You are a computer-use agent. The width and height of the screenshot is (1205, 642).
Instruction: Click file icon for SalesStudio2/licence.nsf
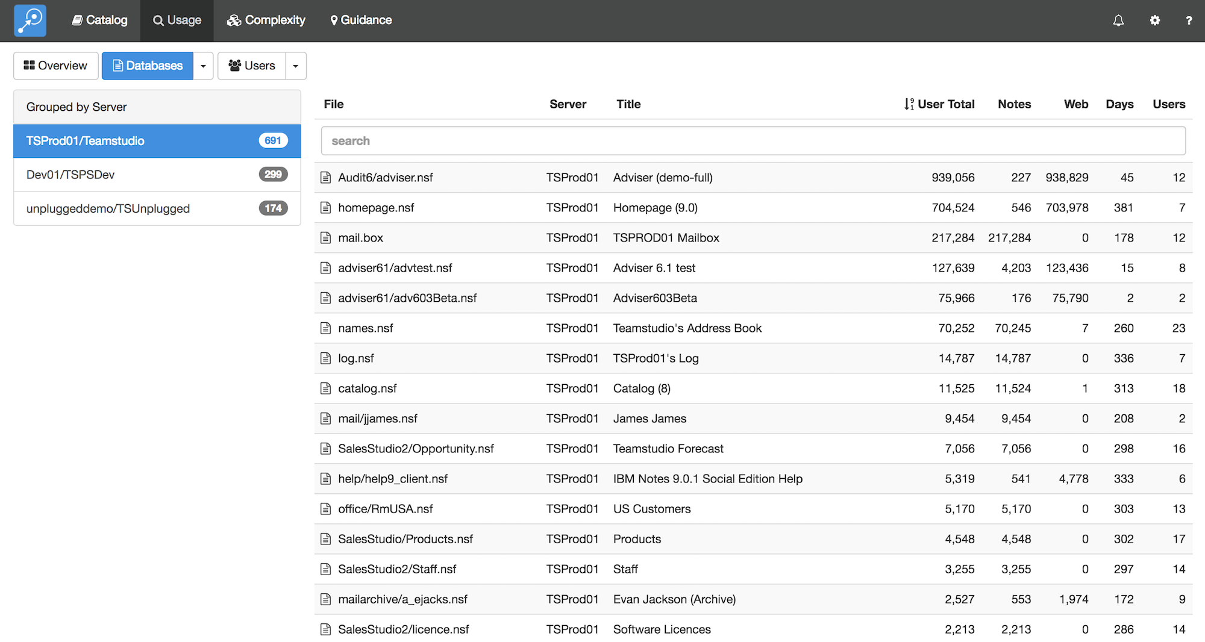click(326, 629)
